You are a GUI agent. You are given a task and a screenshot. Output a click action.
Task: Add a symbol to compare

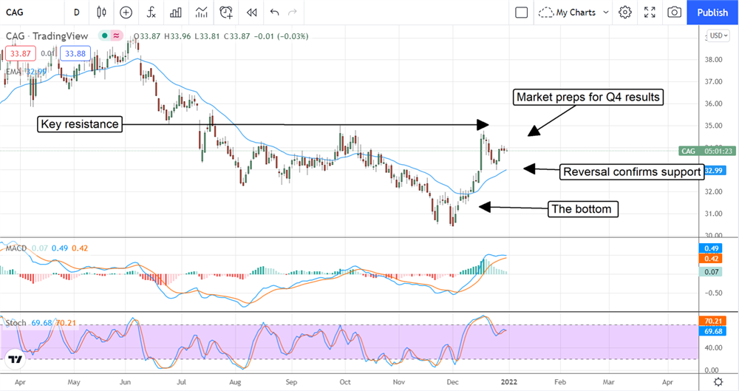tap(126, 13)
